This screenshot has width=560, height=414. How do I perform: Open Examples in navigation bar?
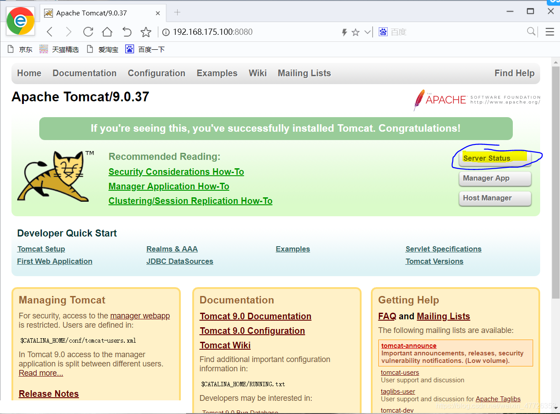tap(217, 73)
